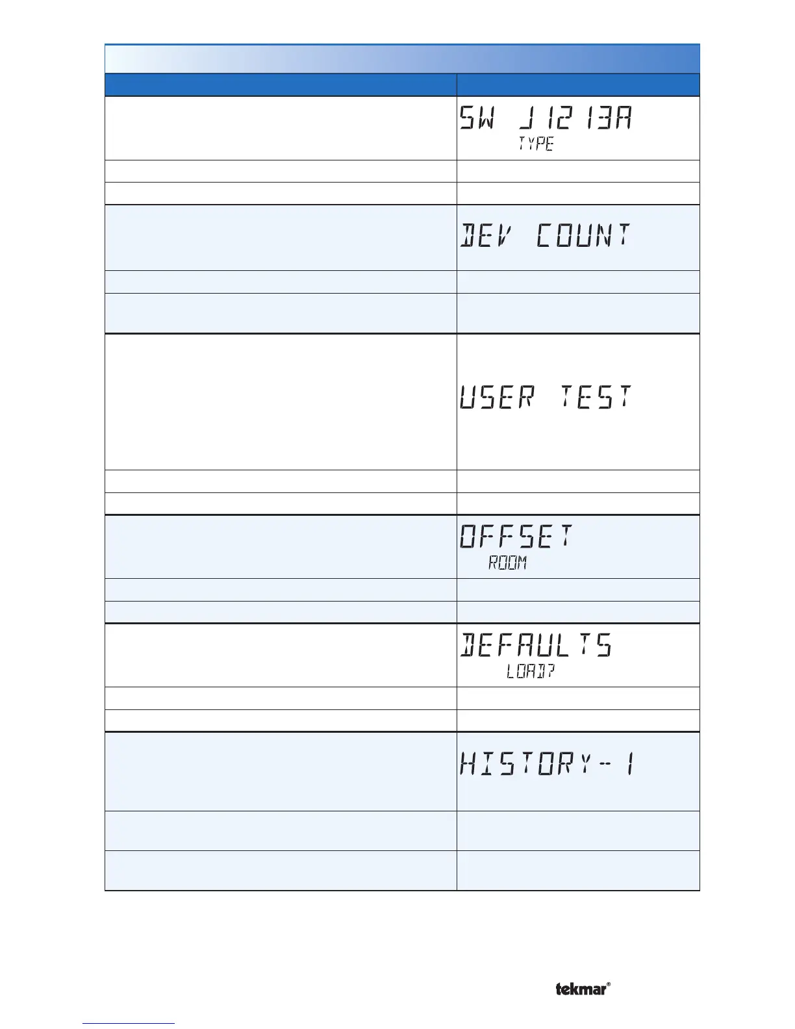Image resolution: width=795 pixels, height=1029 pixels.
Task: Click the LOAD? label under DEFAULTS
Action: (x=530, y=672)
